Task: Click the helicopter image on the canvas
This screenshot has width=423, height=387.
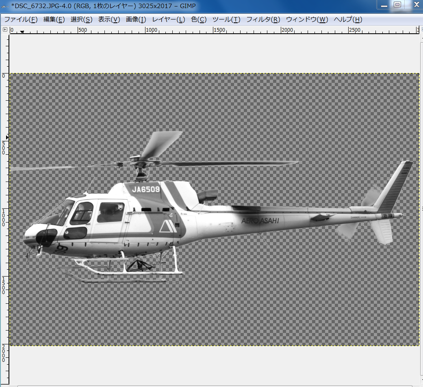Action: (x=215, y=210)
